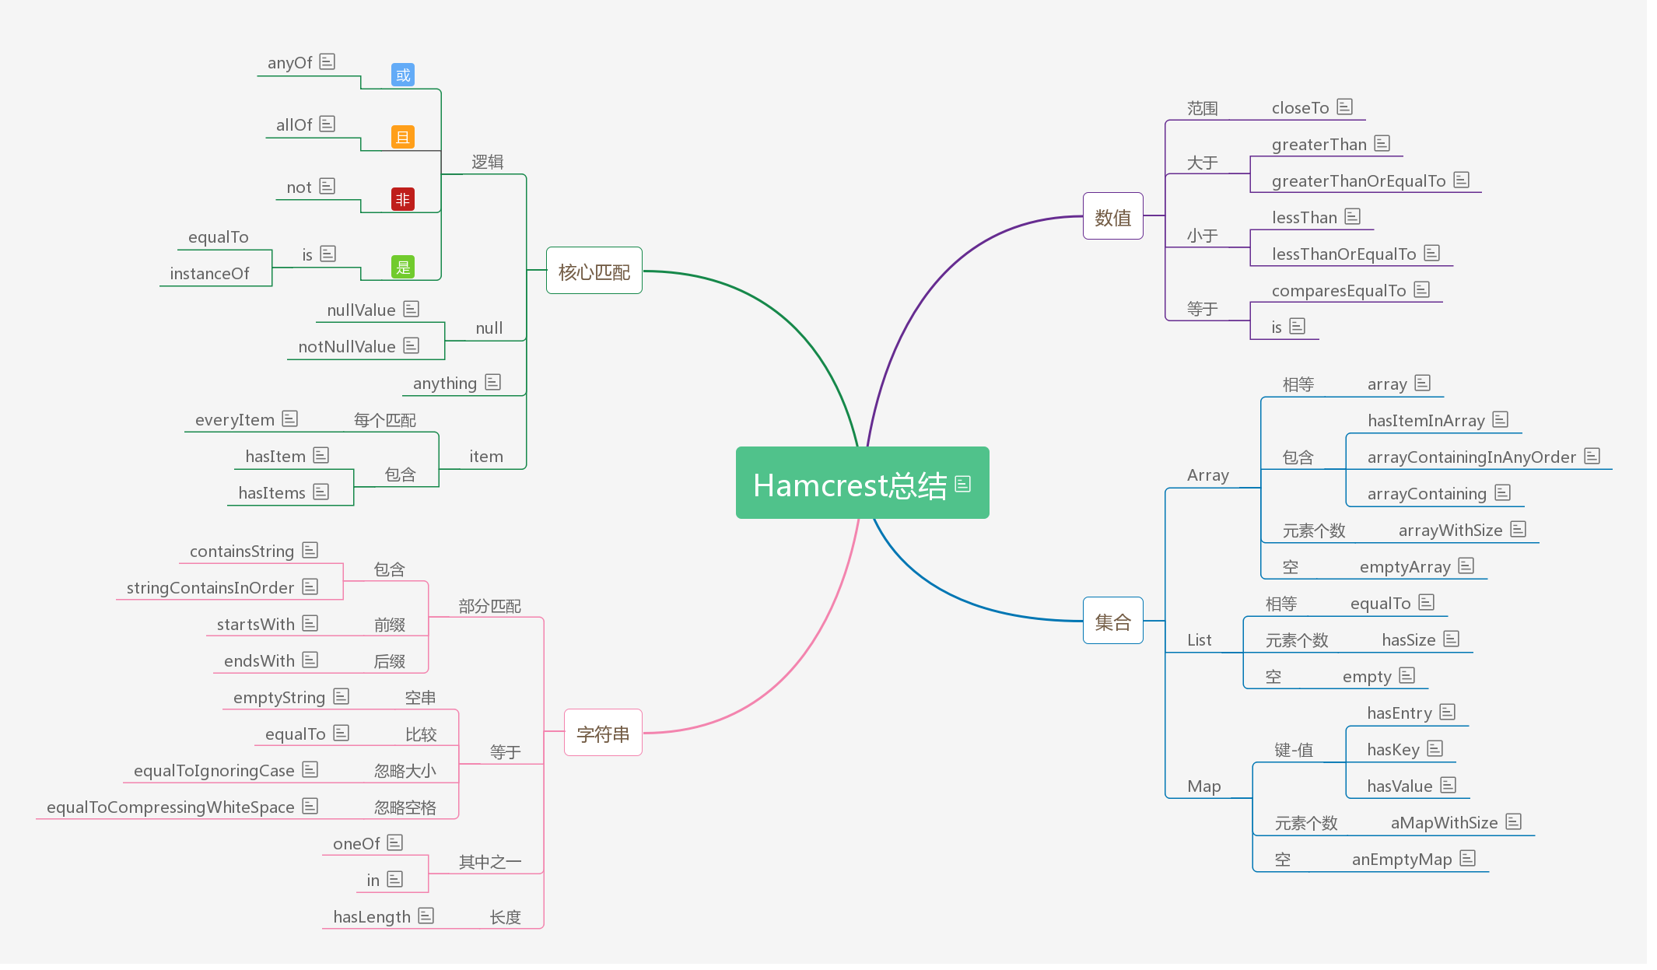Click the arrayWithSize leaf text
The width and height of the screenshot is (1657, 970).
pos(1451,531)
